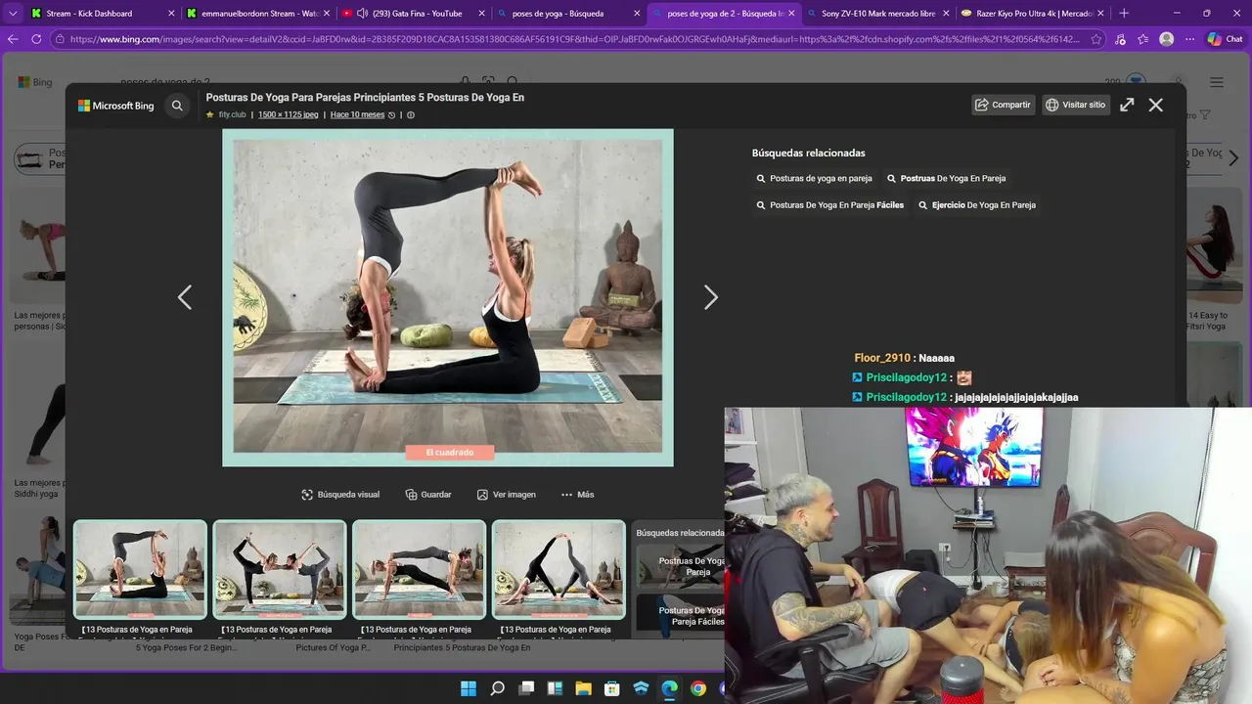
Task: Select second yoga thumbnail in bottom strip
Action: pos(280,569)
